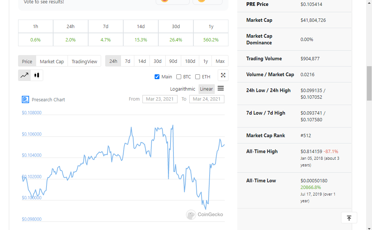Viewport: 372px width, 230px height.
Task: Click the scroll-to-top arrow button
Action: [x=349, y=218]
